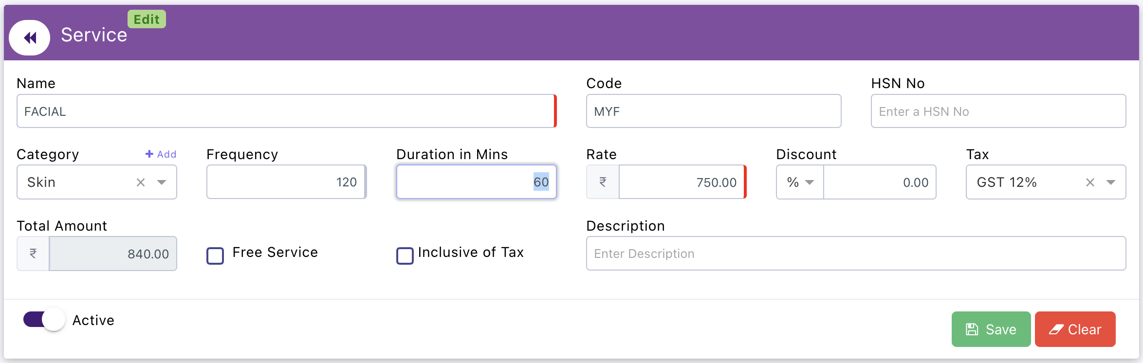Select the Code field with MYF
Viewport: 1143px width, 363px height.
coord(713,111)
